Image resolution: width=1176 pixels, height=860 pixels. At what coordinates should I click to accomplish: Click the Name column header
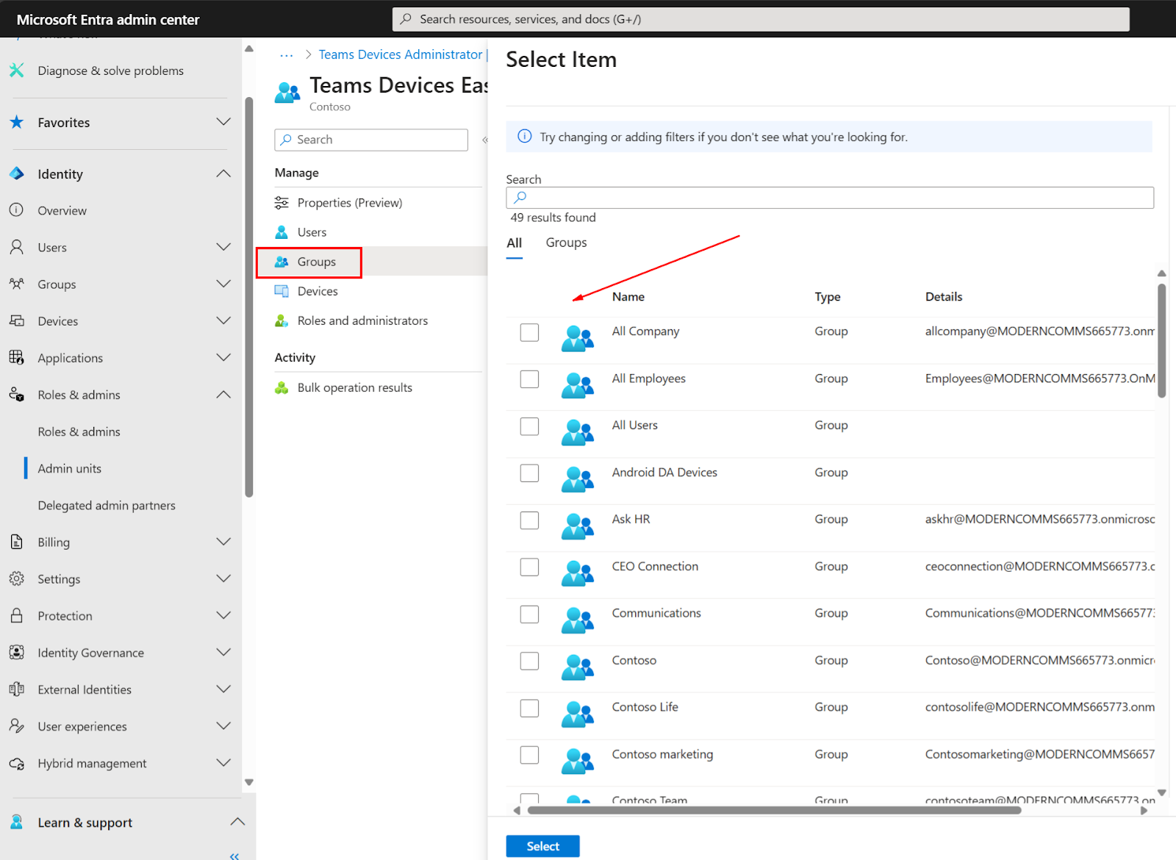pyautogui.click(x=628, y=297)
